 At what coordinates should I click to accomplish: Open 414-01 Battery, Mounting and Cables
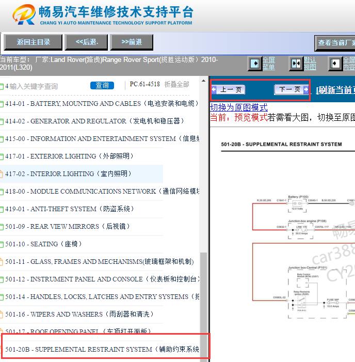pyautogui.click(x=102, y=103)
